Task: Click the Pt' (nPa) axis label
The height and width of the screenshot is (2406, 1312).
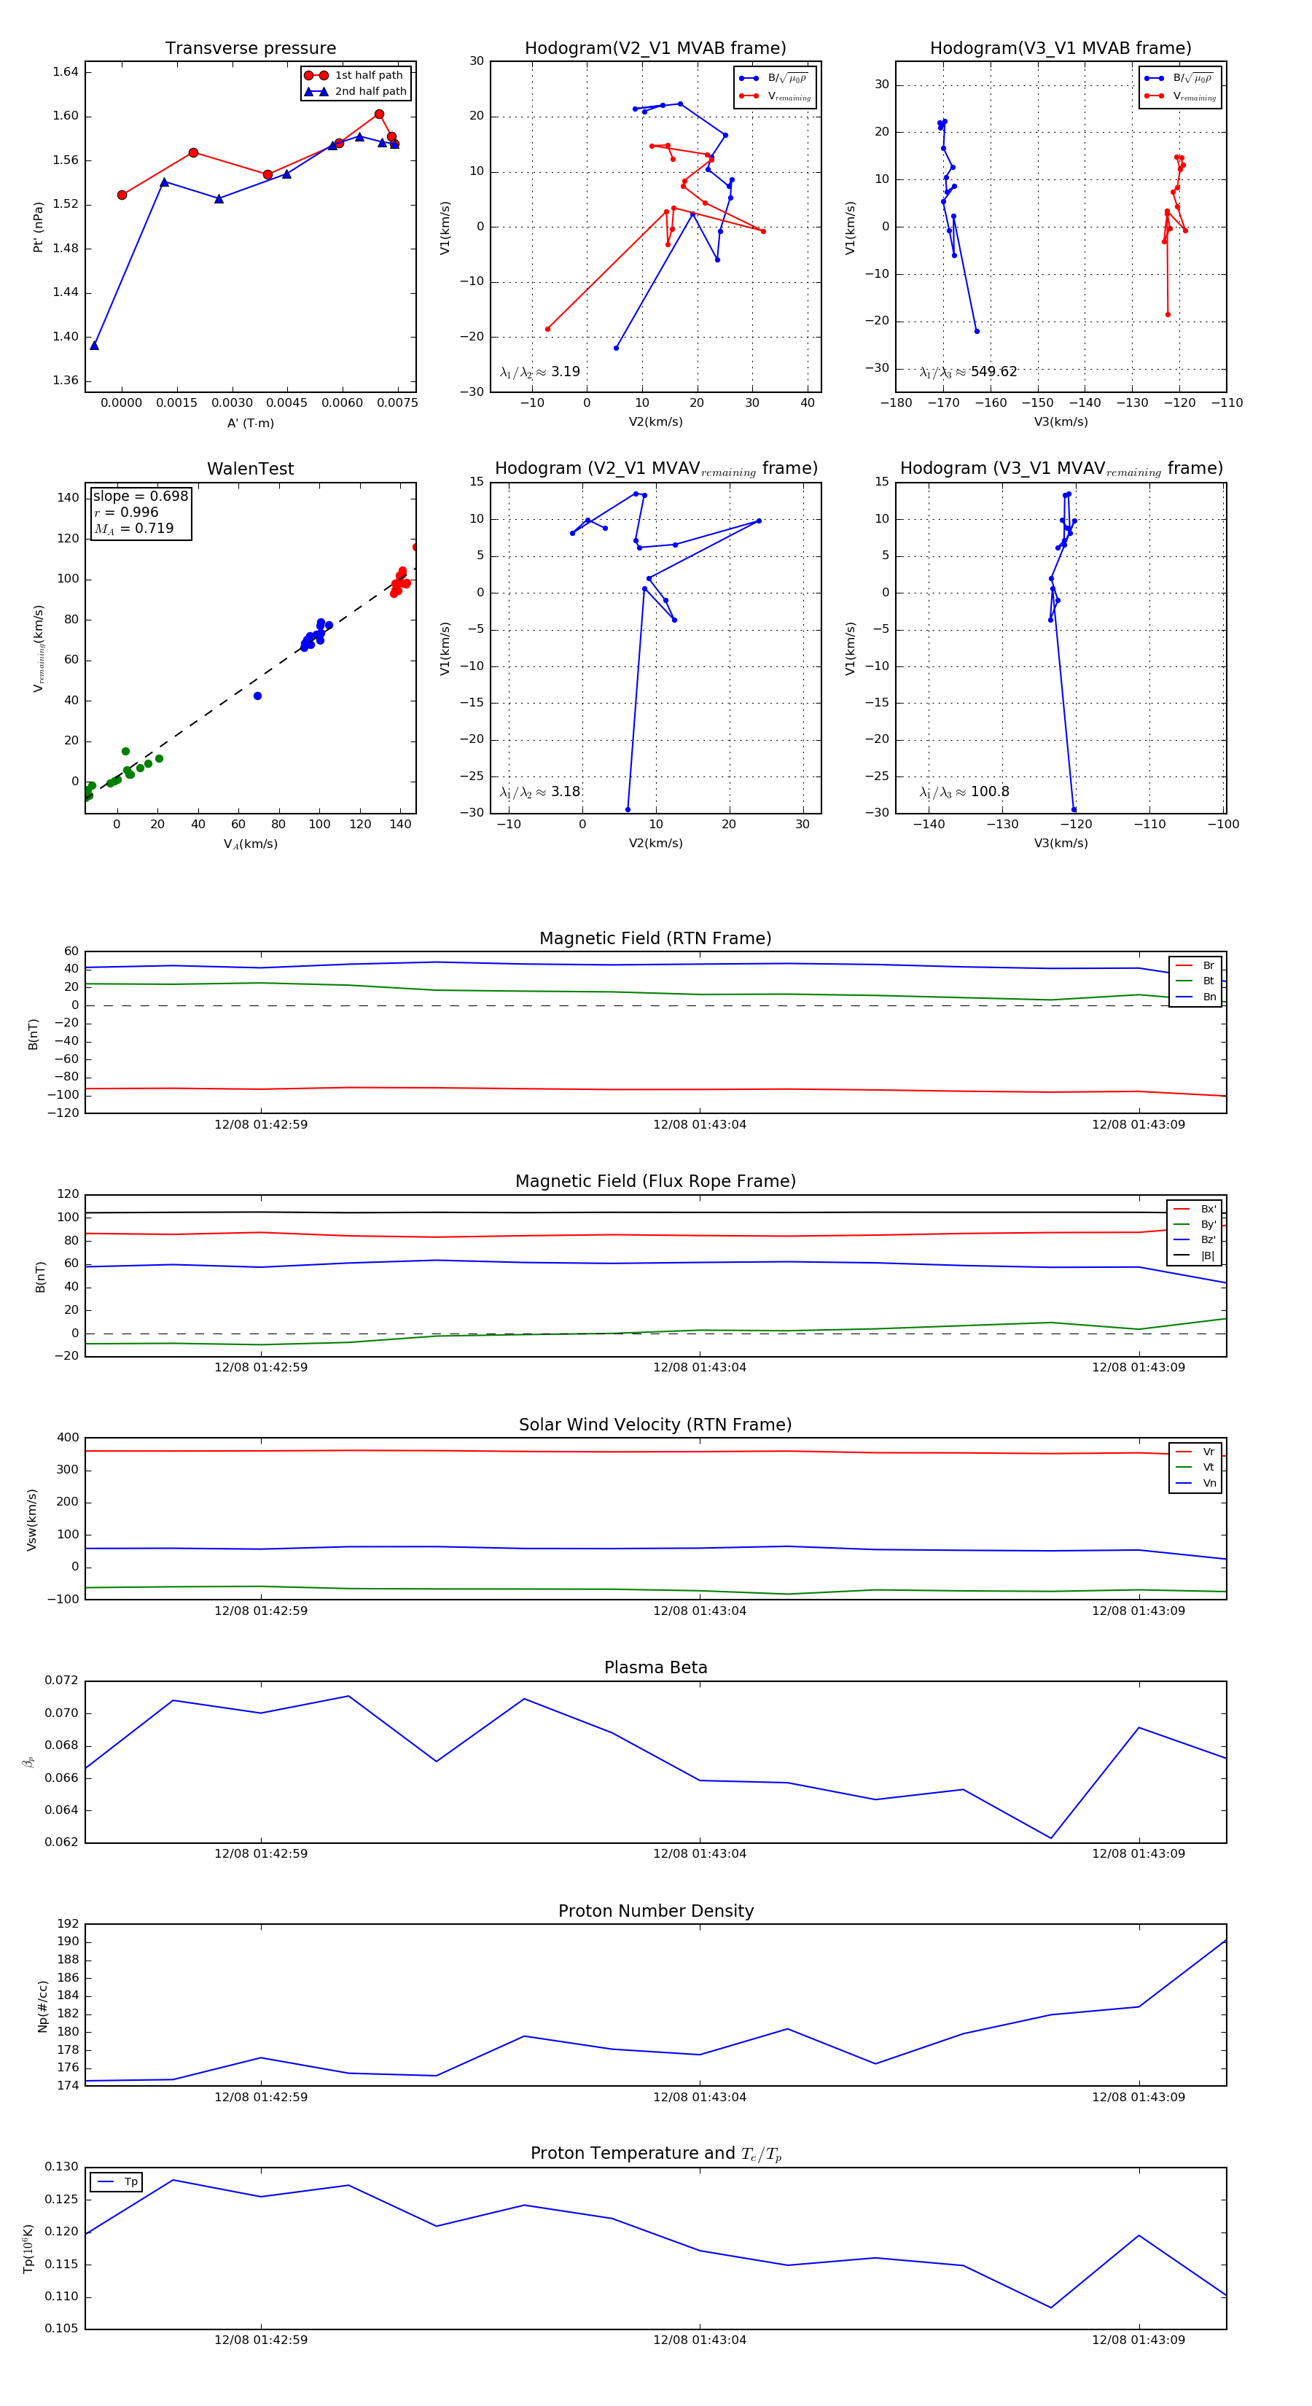Action: [39, 227]
